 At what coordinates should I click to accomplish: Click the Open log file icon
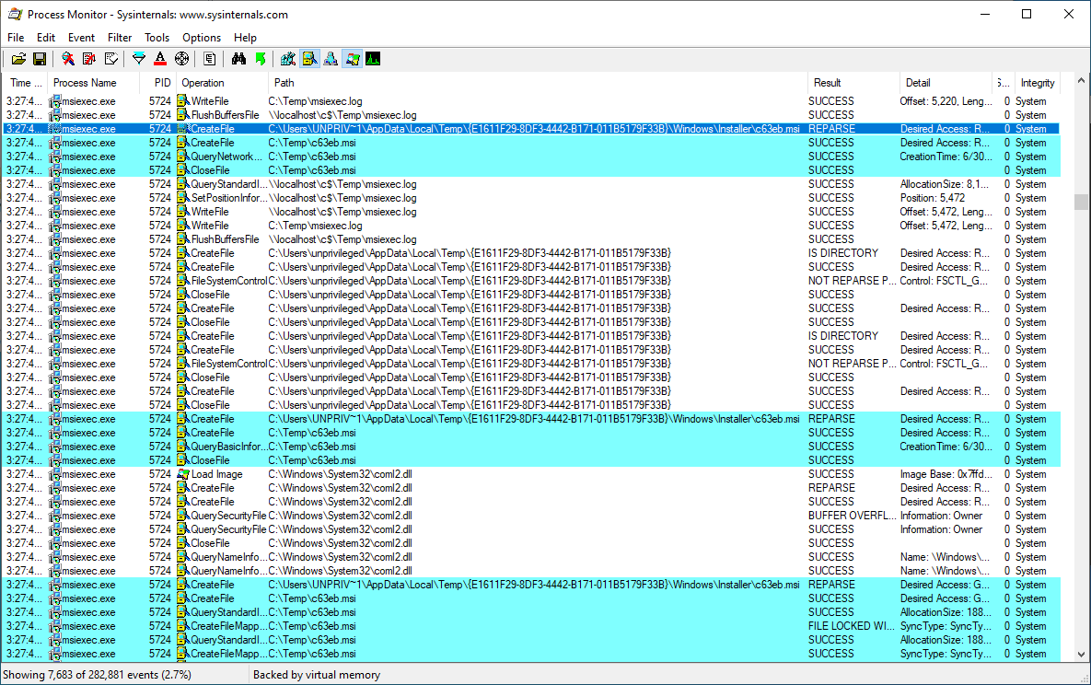tap(18, 59)
